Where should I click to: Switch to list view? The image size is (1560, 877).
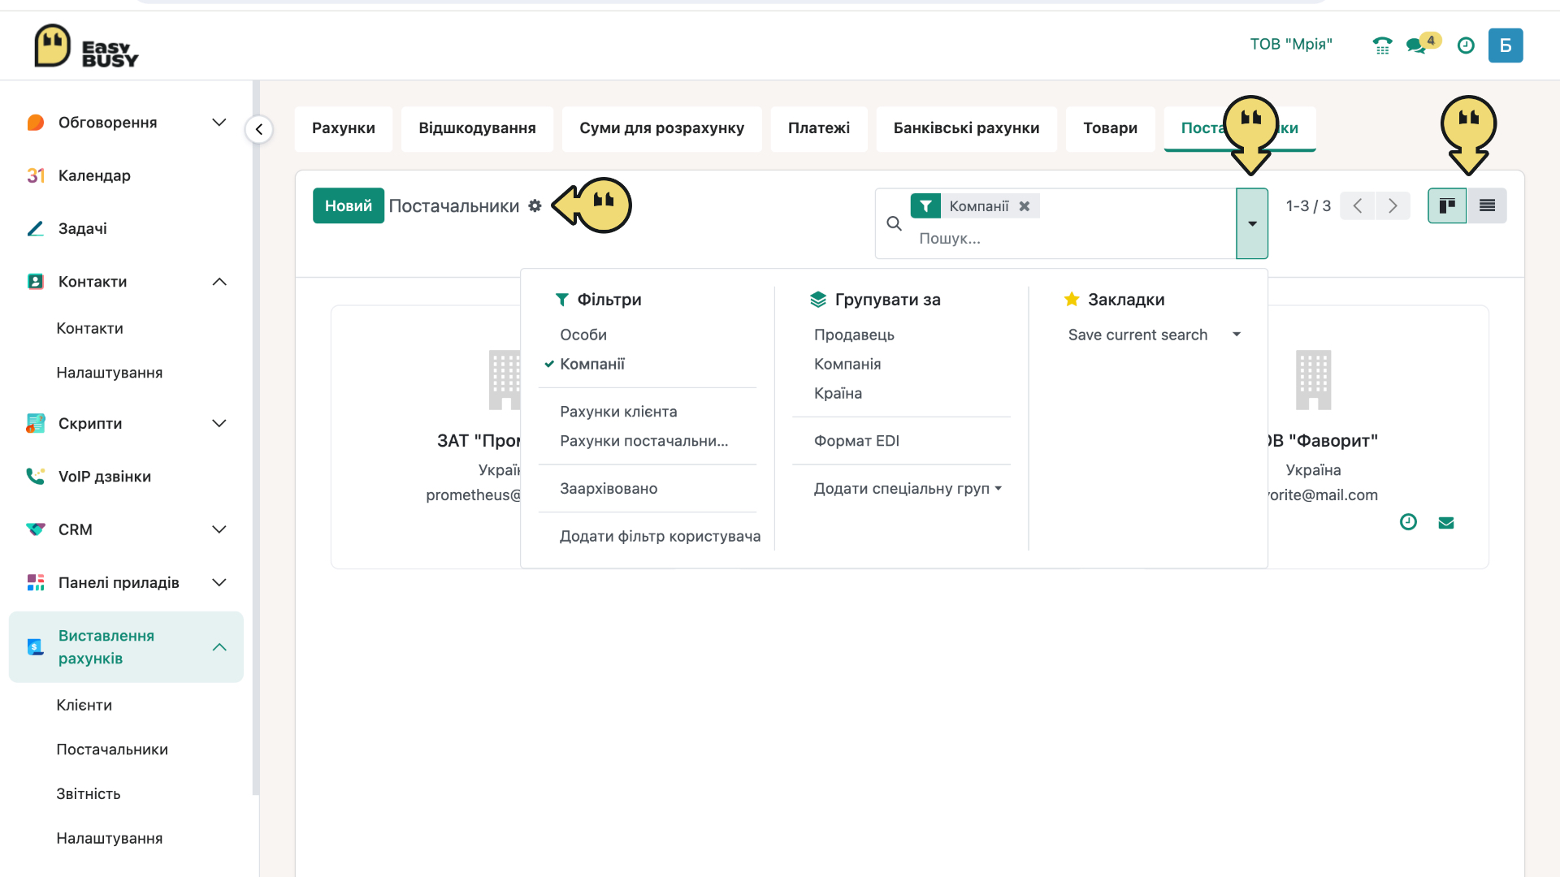click(1487, 205)
